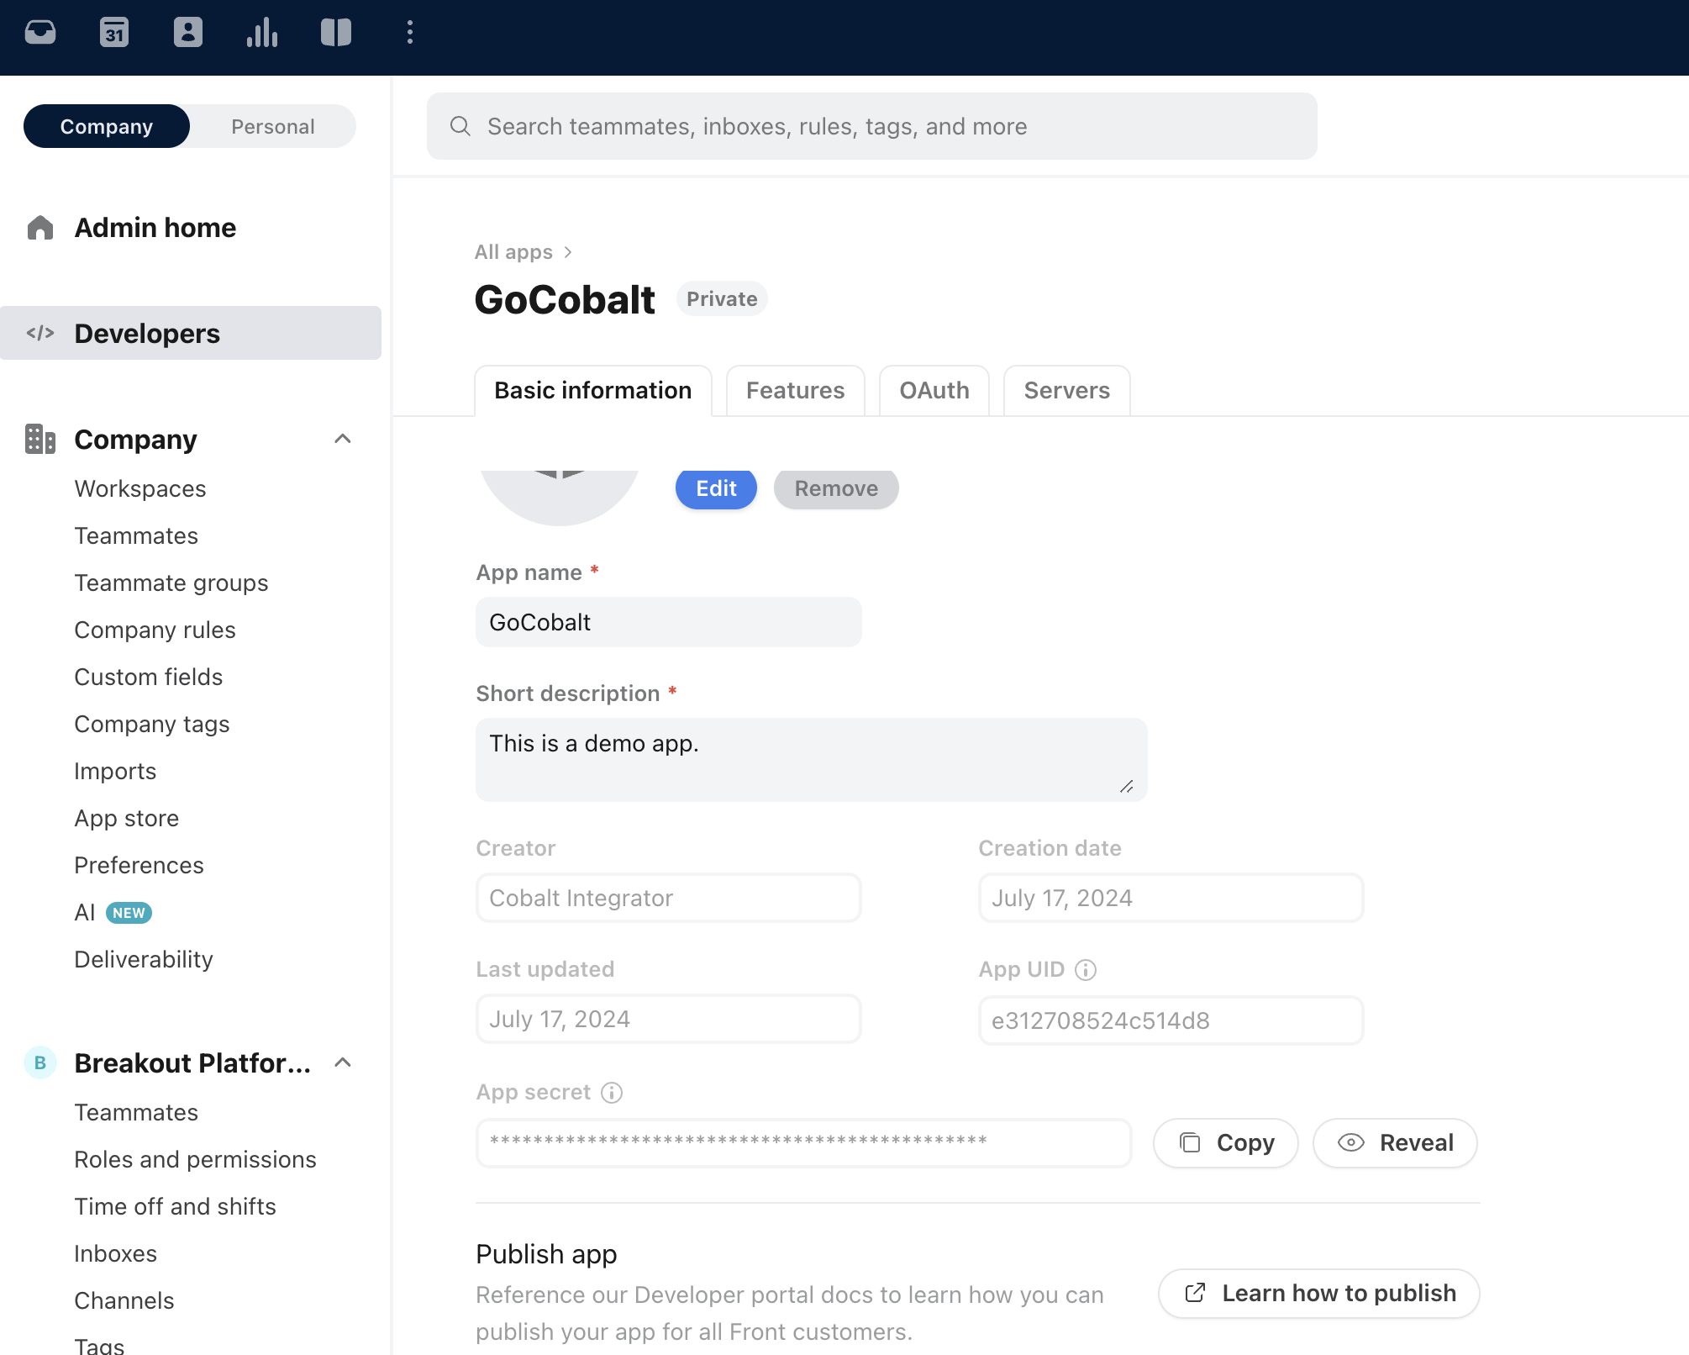The width and height of the screenshot is (1689, 1355).
Task: Focus the search teammates and inboxes field
Action: (x=872, y=127)
